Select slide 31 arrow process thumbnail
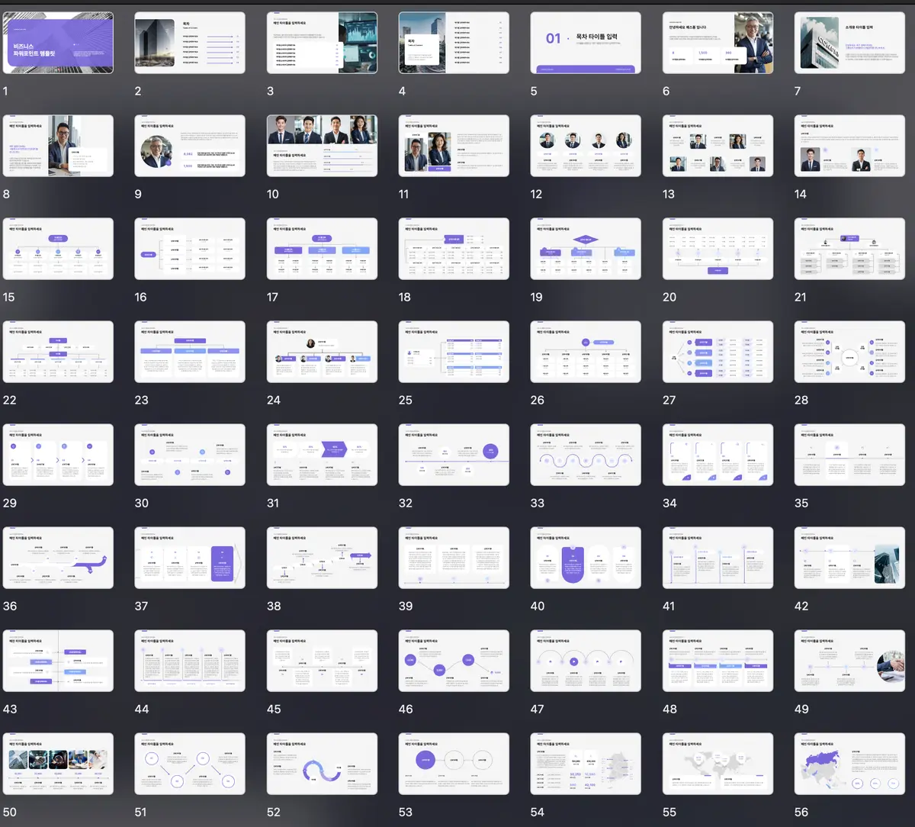The height and width of the screenshot is (827, 915). point(322,455)
